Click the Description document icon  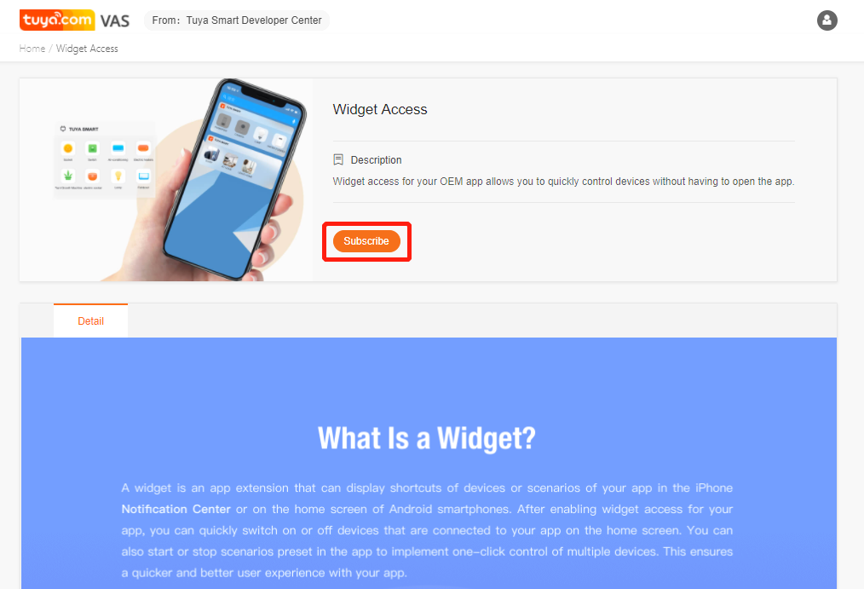click(338, 159)
